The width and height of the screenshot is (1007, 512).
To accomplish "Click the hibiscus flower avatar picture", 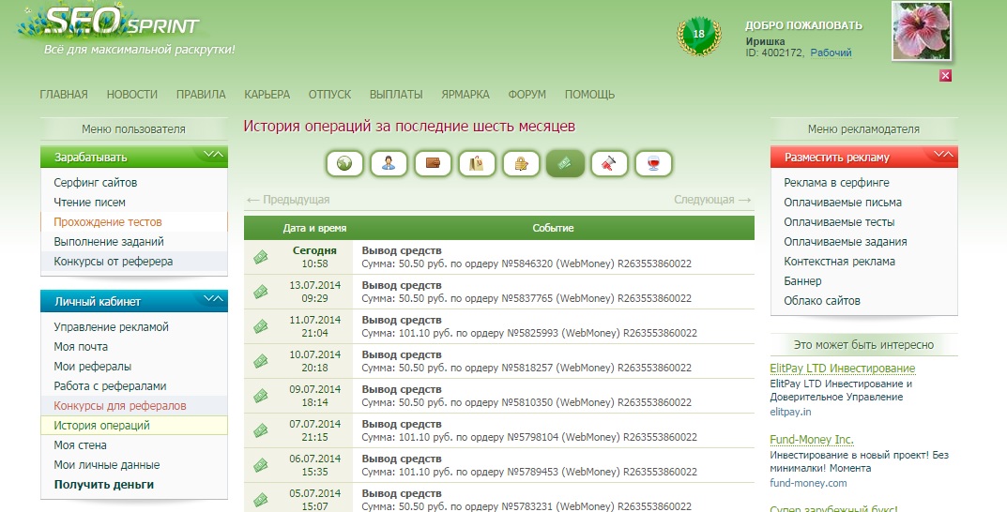I will (x=921, y=31).
